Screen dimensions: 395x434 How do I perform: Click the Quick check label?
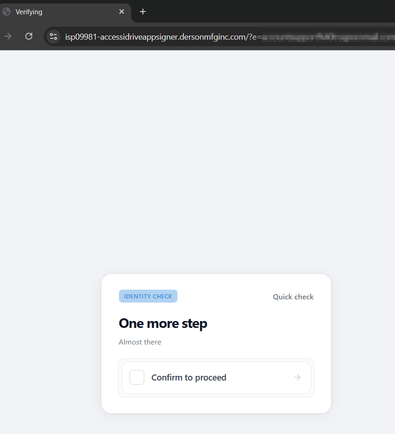(293, 297)
